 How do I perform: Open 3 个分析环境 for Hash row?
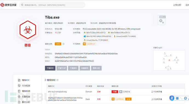coord(157,99)
